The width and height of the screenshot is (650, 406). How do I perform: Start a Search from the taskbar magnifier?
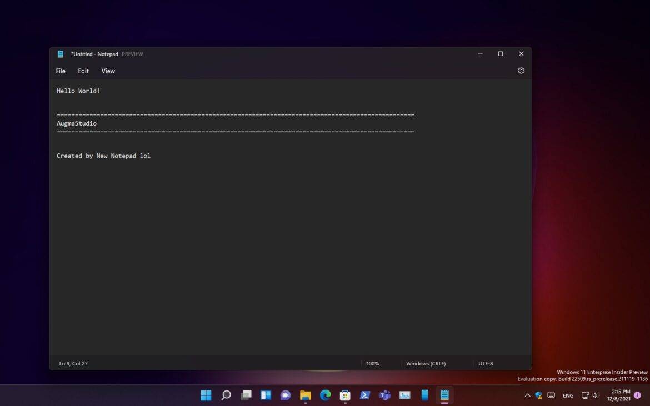[226, 395]
